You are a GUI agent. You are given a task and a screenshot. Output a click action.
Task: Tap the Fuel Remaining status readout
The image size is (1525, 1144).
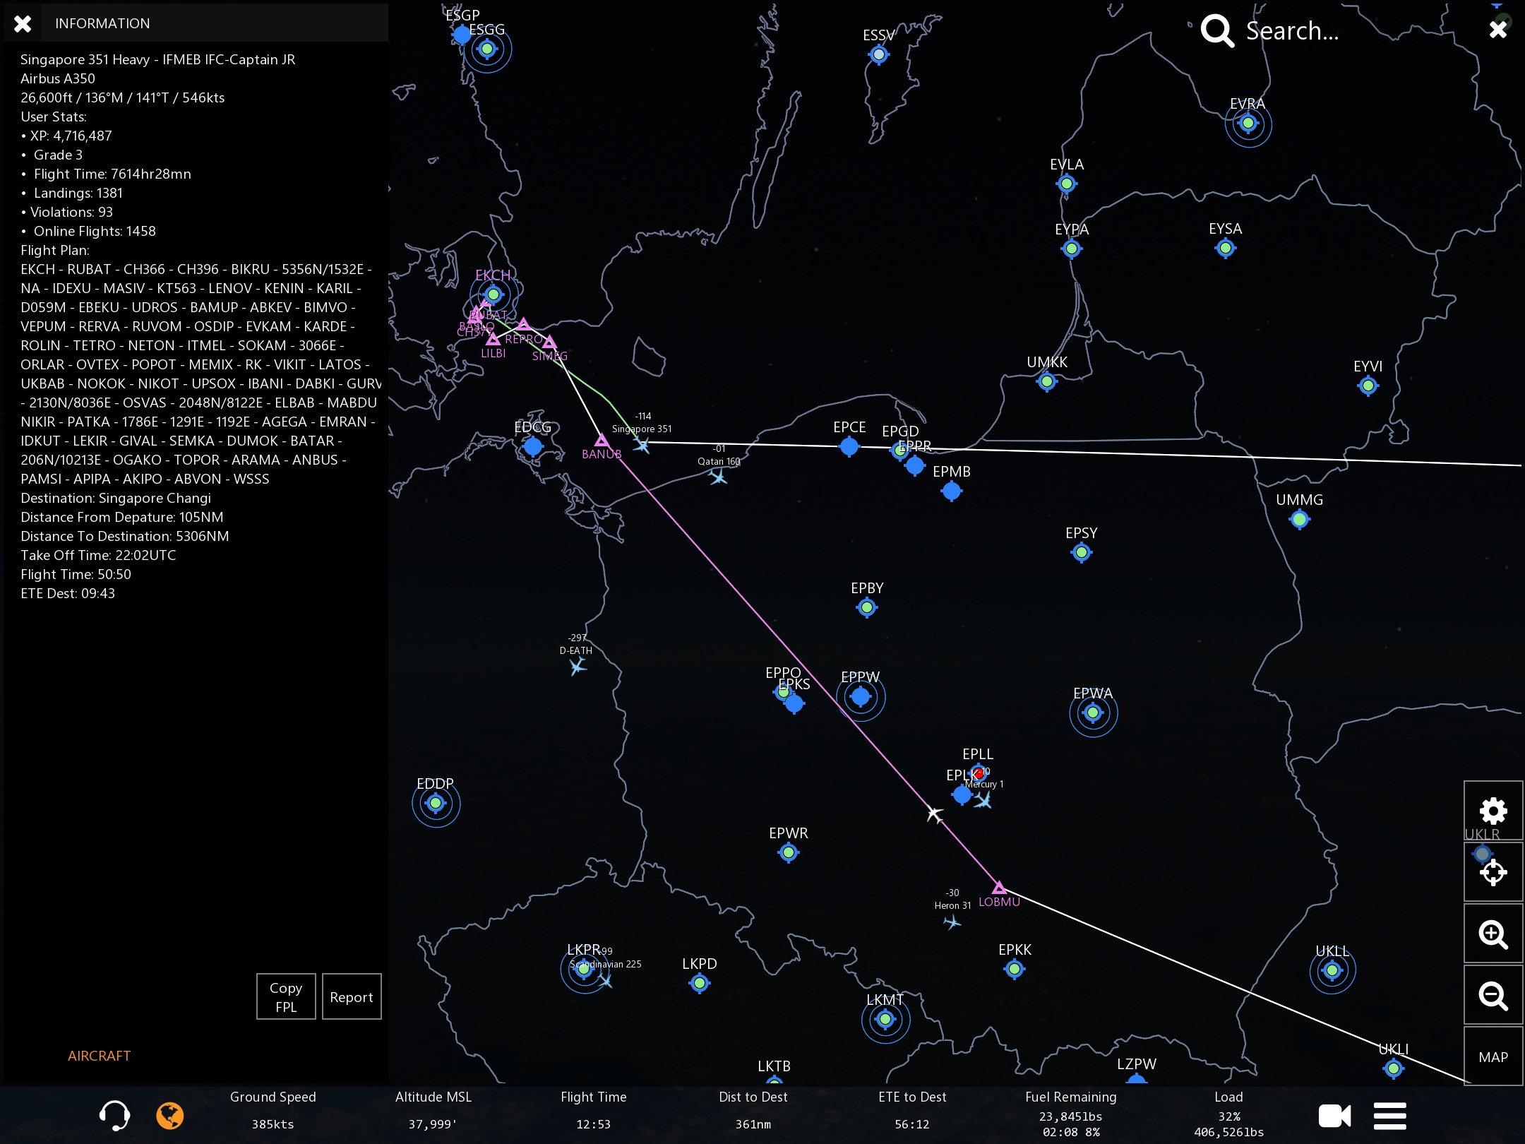pyautogui.click(x=1070, y=1116)
